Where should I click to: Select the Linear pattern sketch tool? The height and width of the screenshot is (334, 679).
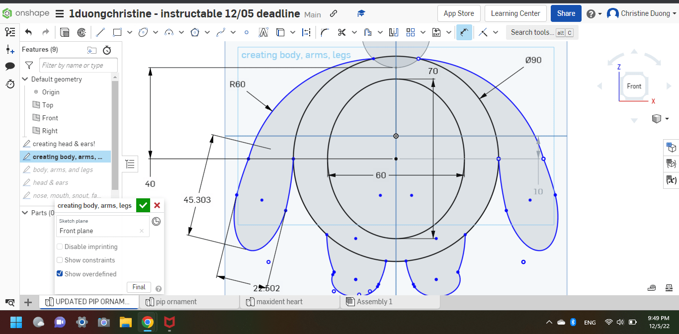[x=411, y=32]
